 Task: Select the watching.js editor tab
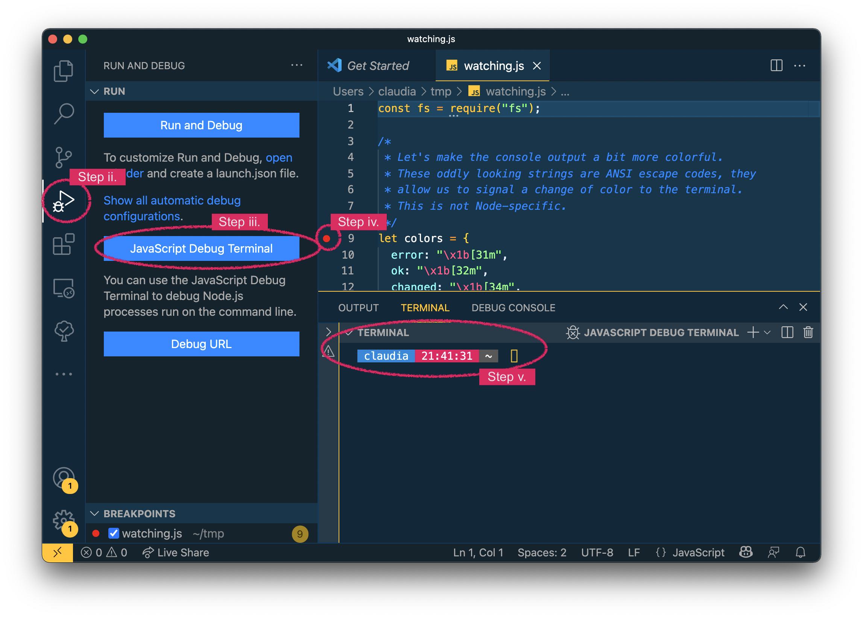click(493, 66)
